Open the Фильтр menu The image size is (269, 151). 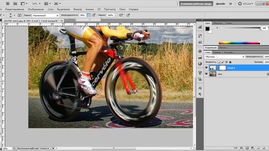[77, 9]
